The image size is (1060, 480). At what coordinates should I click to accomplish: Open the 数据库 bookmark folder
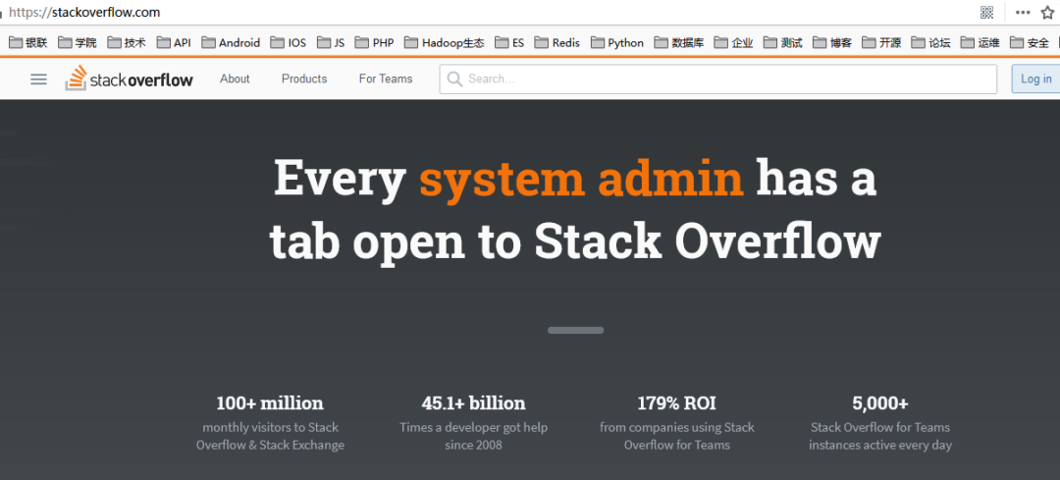tap(679, 42)
